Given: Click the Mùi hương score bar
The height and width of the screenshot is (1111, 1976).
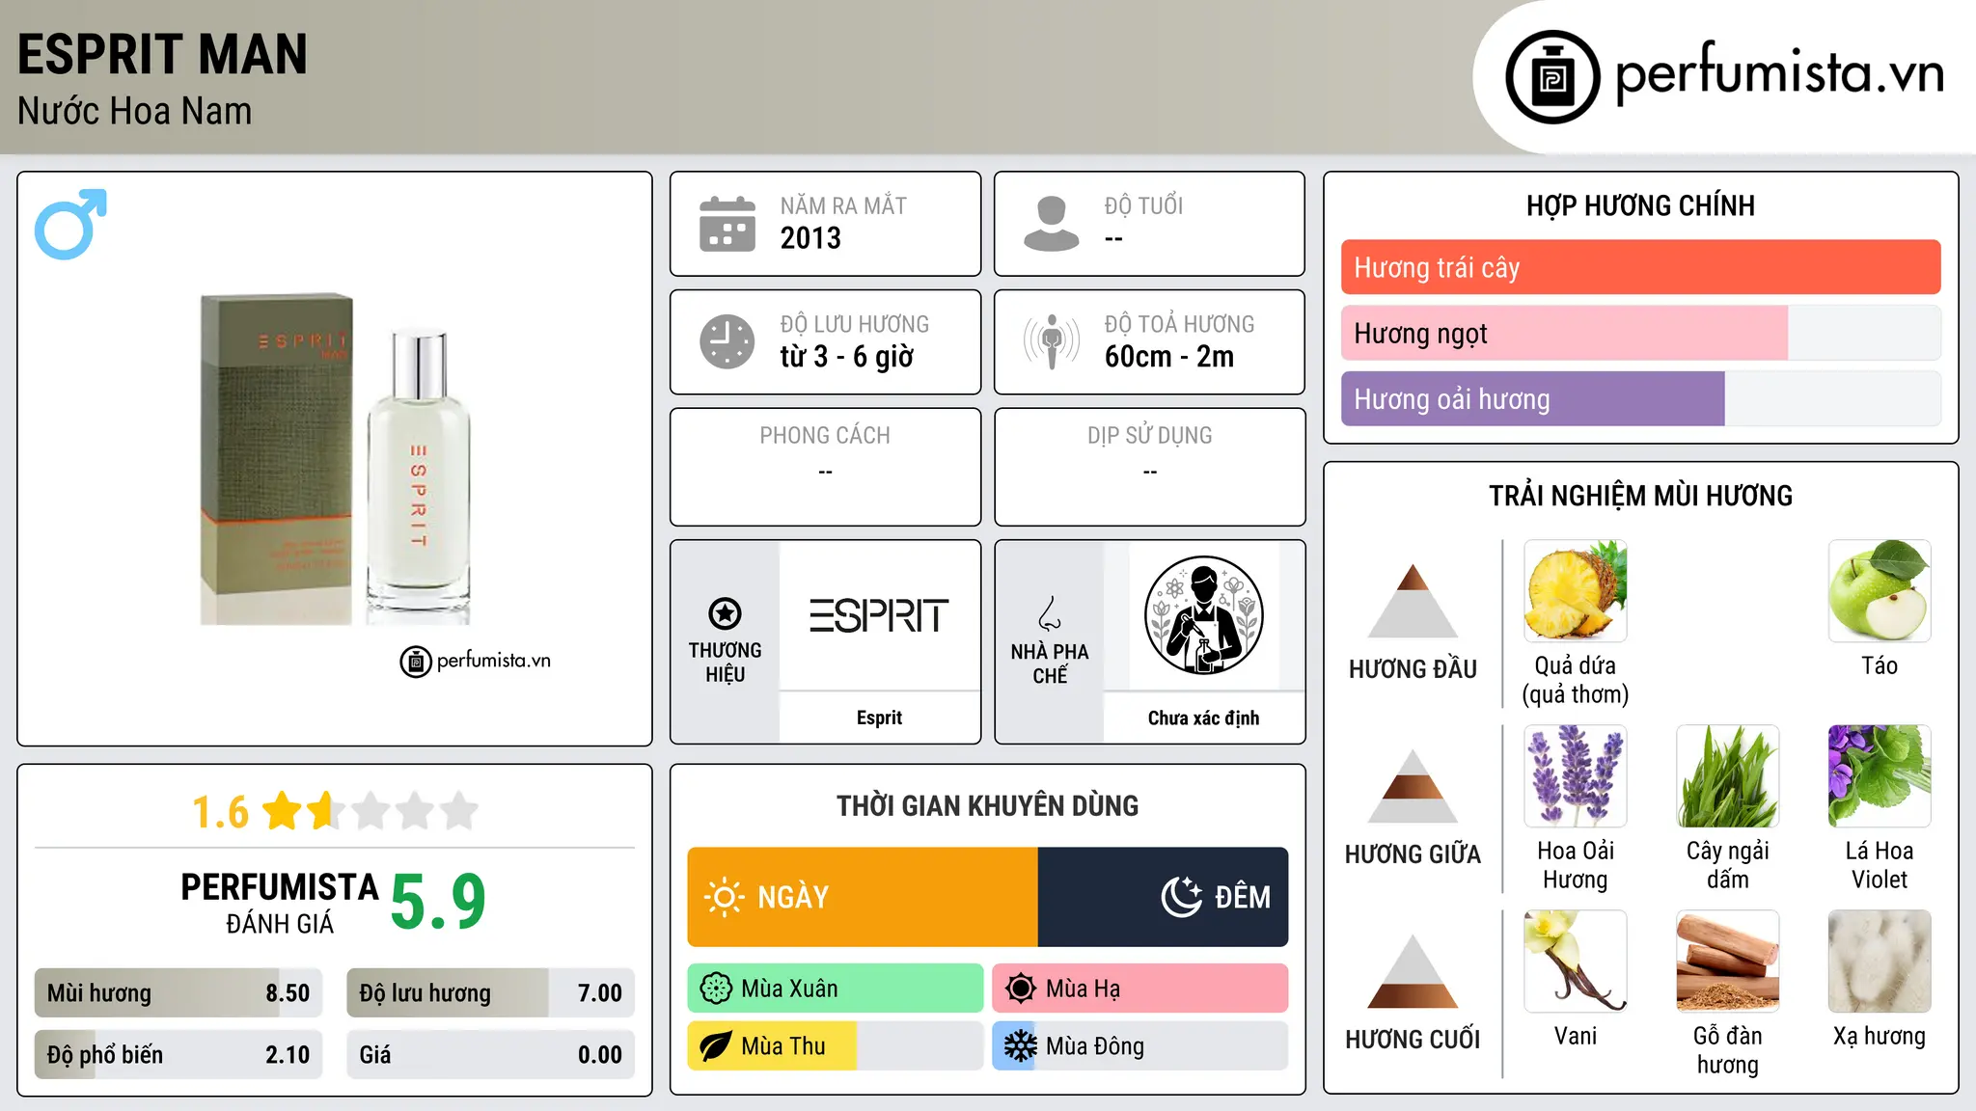Looking at the screenshot, I should (178, 993).
